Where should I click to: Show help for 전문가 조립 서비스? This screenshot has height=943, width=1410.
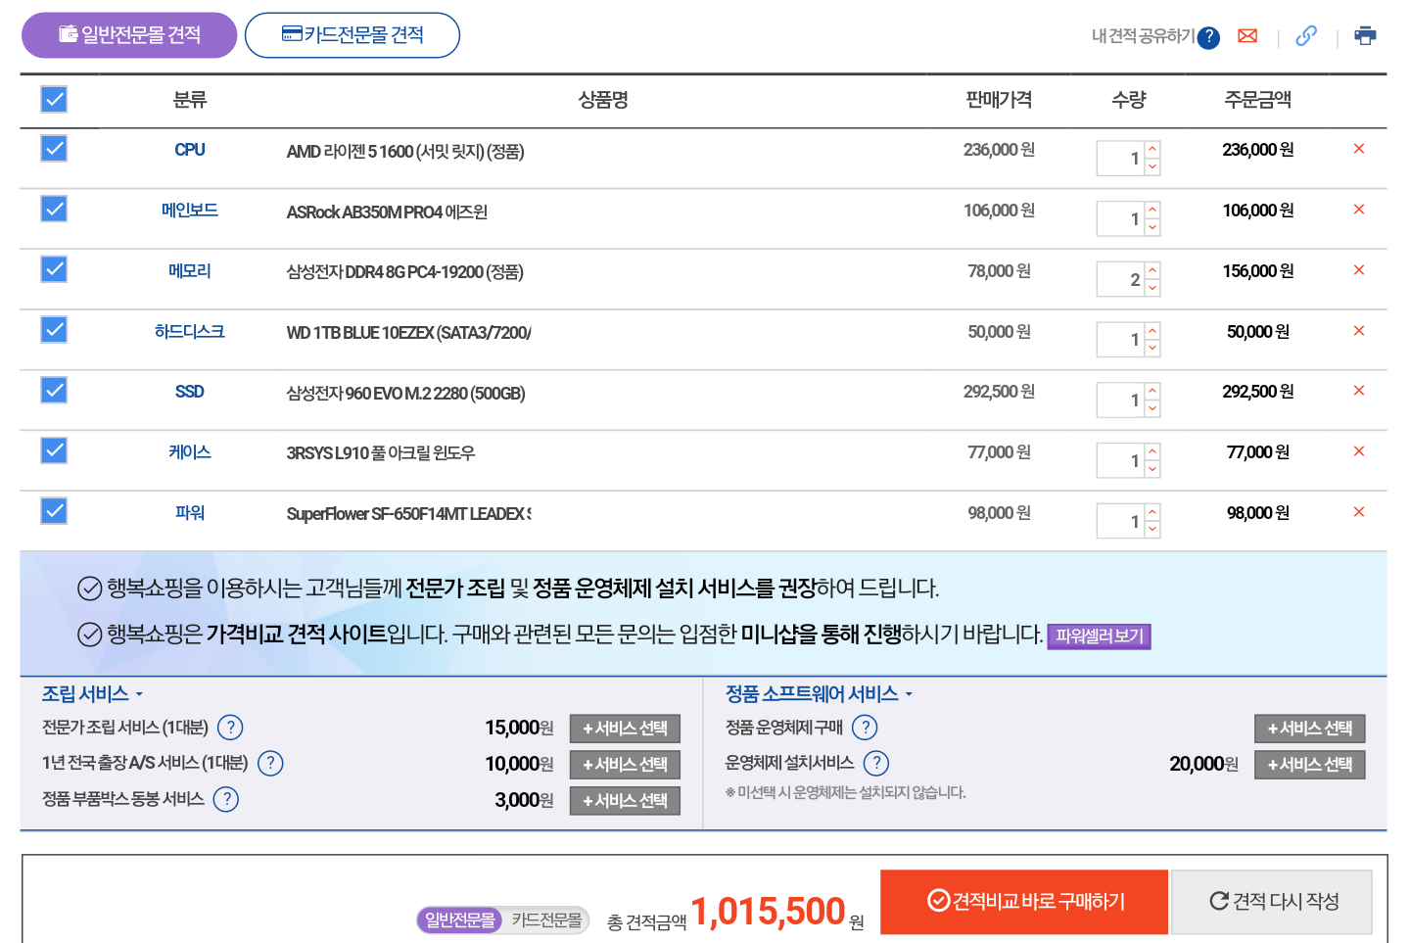[230, 728]
